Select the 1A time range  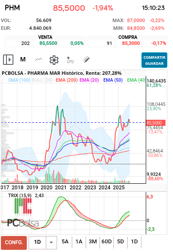[79, 242]
